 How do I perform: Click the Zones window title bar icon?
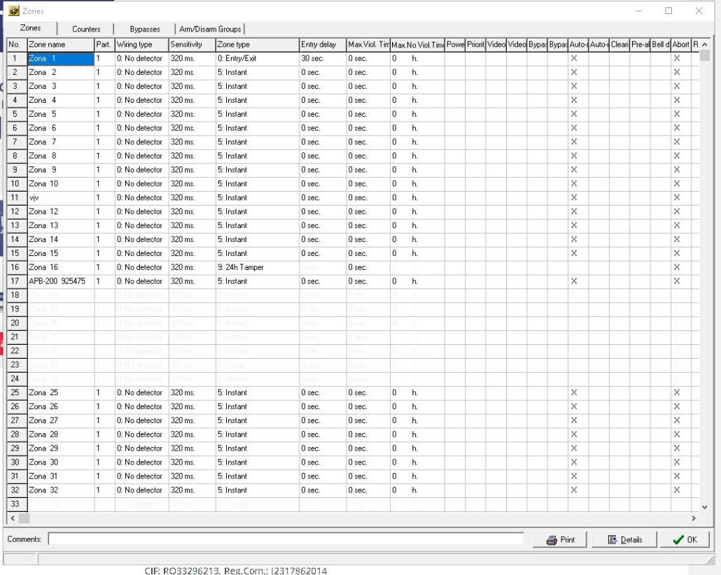(14, 11)
